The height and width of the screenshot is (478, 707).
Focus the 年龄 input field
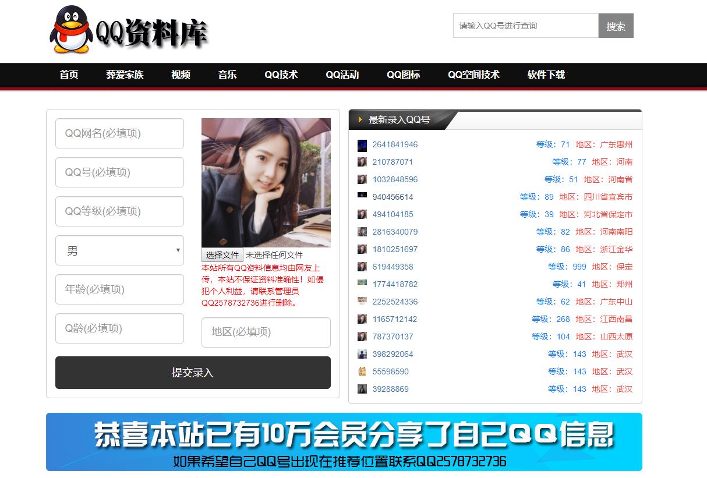tap(119, 289)
